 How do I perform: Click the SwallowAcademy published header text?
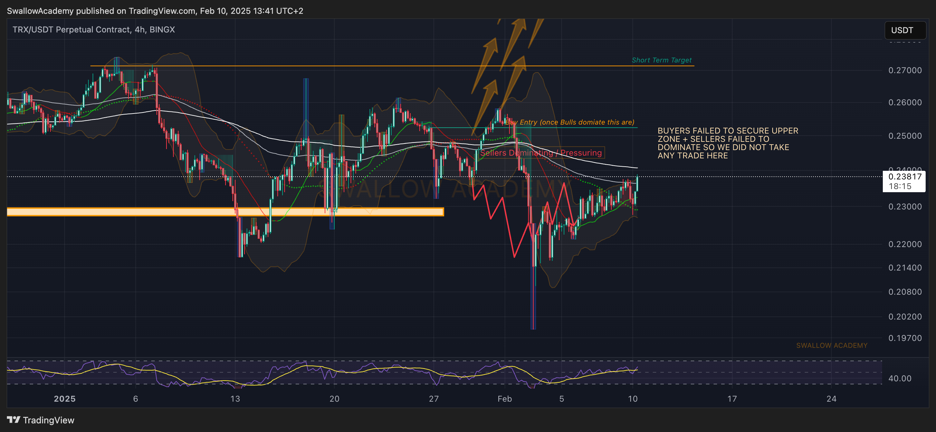(x=155, y=11)
